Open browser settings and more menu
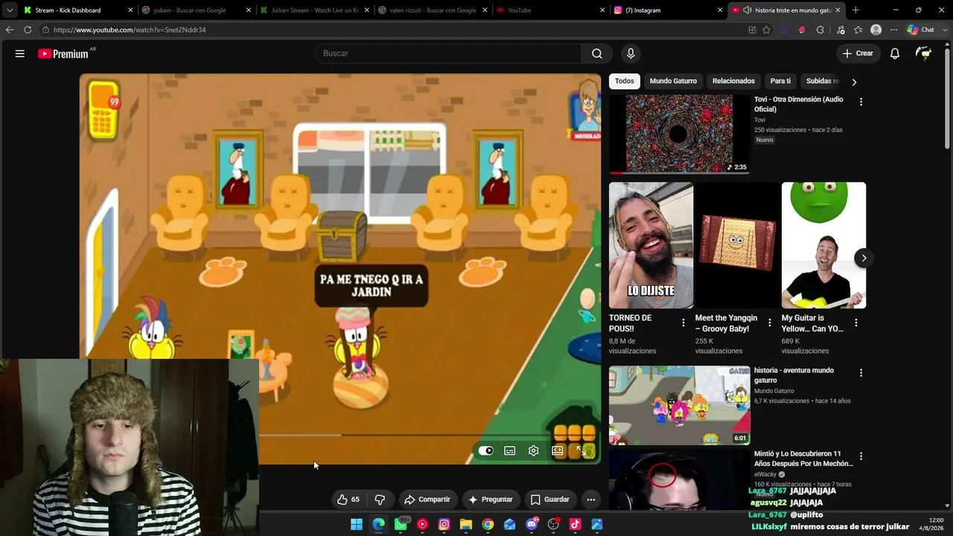Screen dimensions: 953x536 [x=893, y=30]
